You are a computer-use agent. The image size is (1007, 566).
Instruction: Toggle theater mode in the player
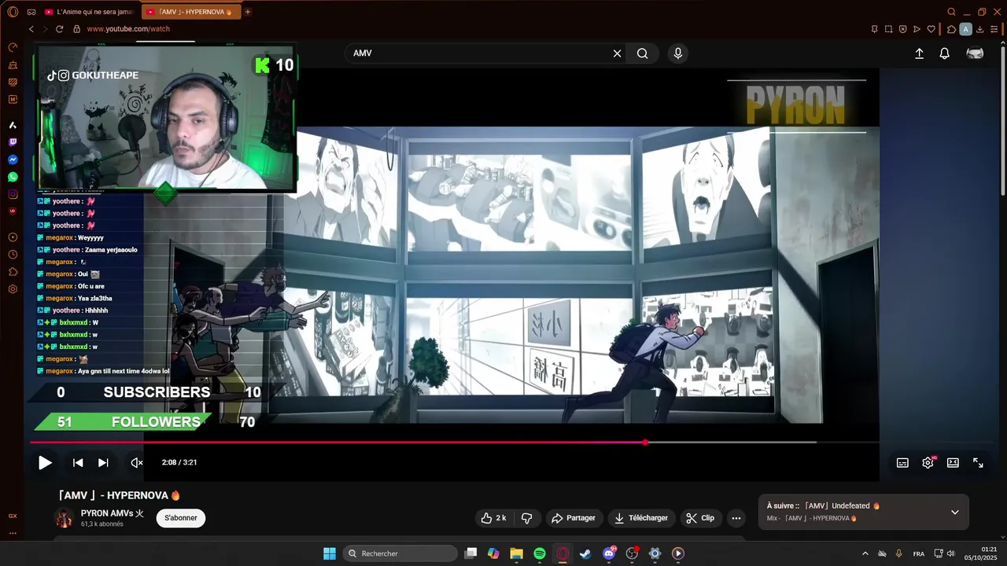[x=953, y=463]
